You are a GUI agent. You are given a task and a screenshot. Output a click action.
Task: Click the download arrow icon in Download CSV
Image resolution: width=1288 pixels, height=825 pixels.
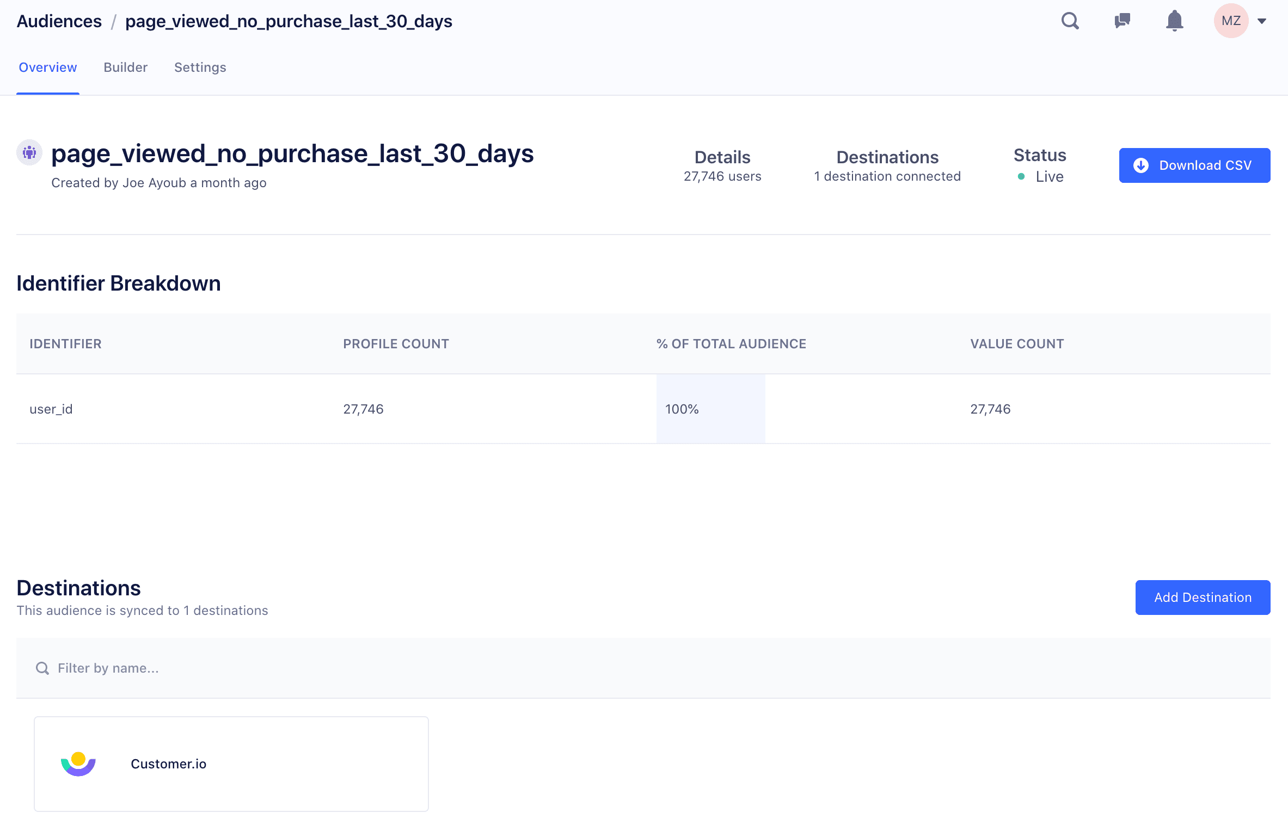(x=1142, y=165)
